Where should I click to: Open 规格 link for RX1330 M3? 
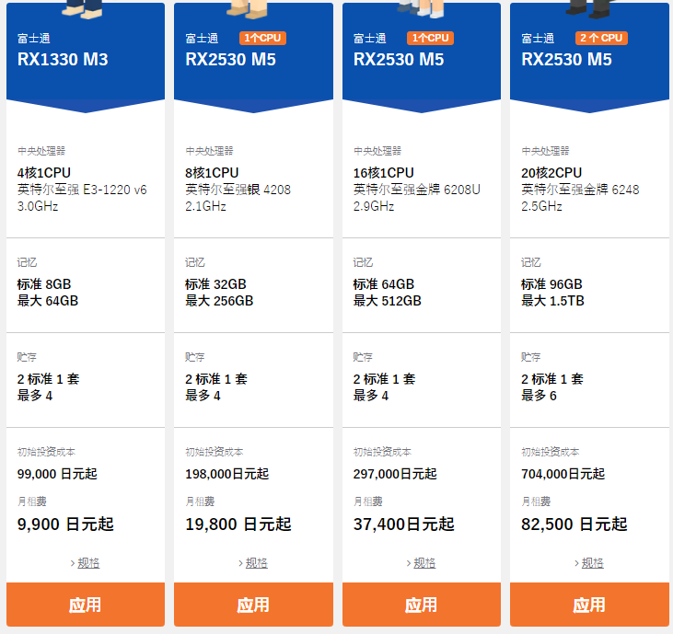[x=88, y=563]
